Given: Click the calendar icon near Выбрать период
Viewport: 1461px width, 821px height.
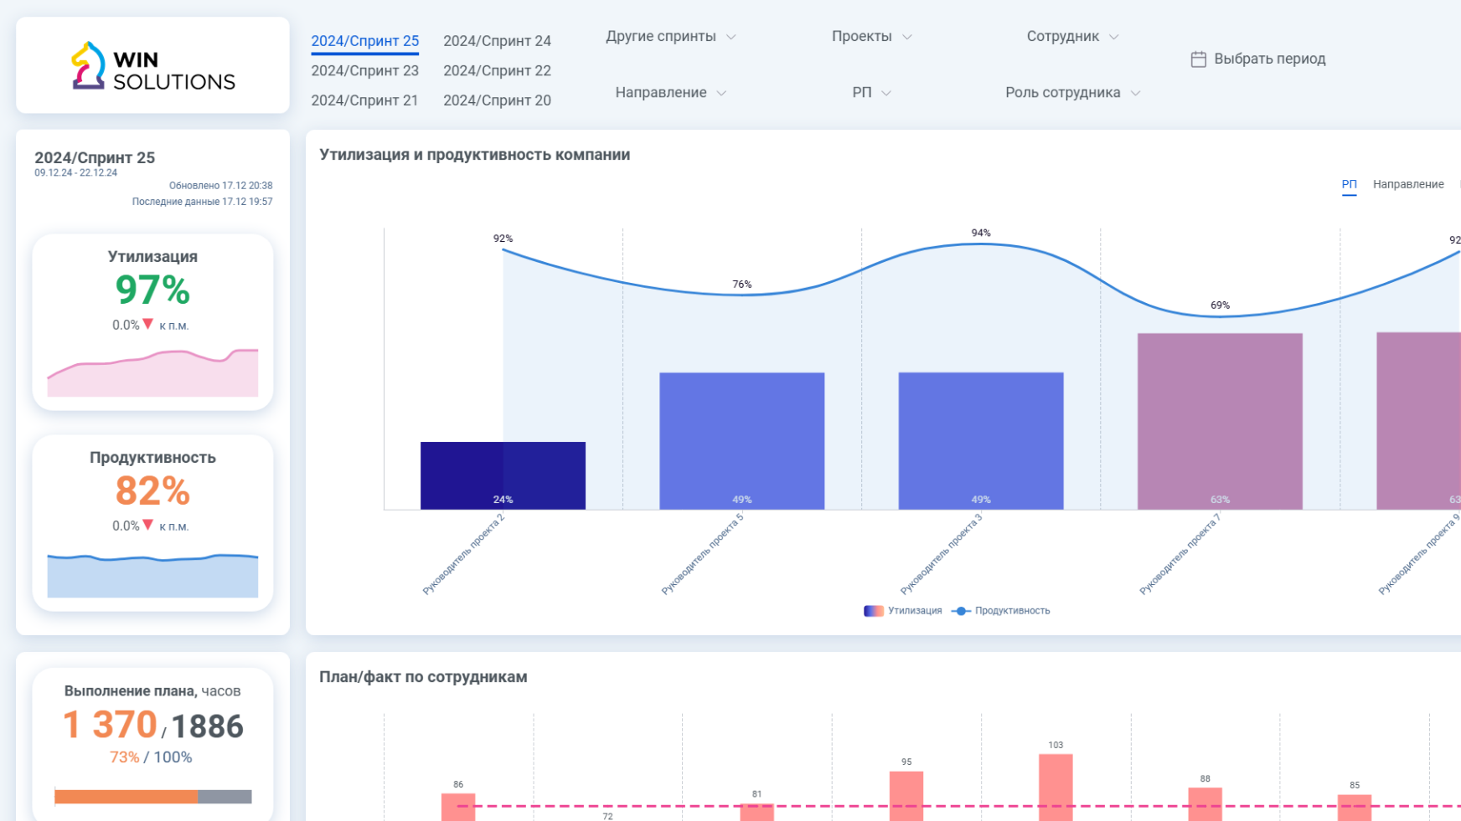Looking at the screenshot, I should 1199,59.
